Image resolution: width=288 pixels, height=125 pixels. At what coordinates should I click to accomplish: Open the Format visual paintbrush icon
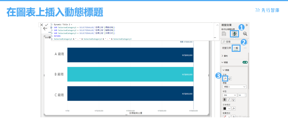[x=235, y=34]
